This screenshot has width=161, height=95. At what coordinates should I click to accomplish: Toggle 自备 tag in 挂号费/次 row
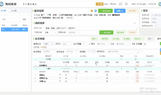coord(137,65)
